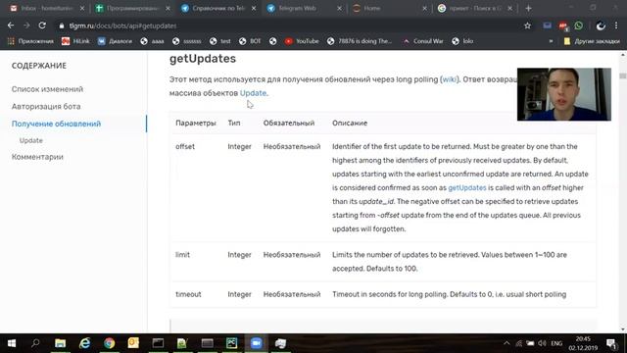The image size is (627, 353).
Task: Open the clock showing 20:45
Action: 583,343
